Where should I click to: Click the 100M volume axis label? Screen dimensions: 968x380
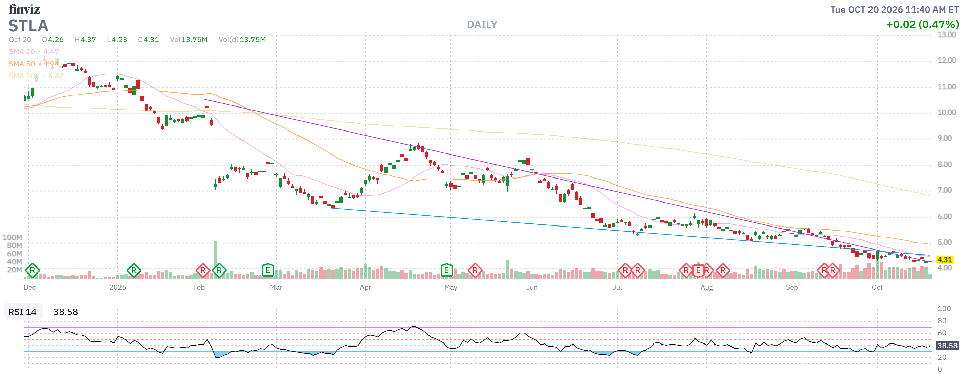point(13,238)
